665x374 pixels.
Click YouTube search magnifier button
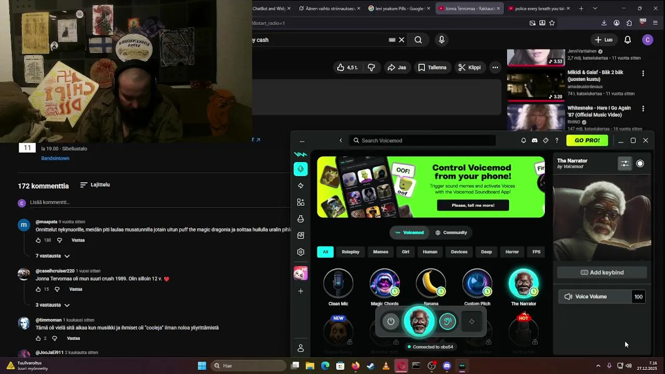[x=418, y=39]
